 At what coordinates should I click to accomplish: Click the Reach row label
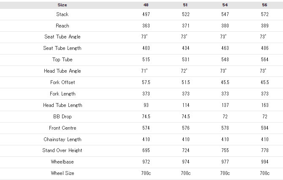(62, 26)
